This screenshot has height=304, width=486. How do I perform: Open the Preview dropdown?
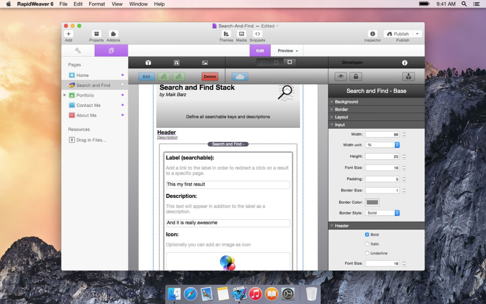pos(288,51)
